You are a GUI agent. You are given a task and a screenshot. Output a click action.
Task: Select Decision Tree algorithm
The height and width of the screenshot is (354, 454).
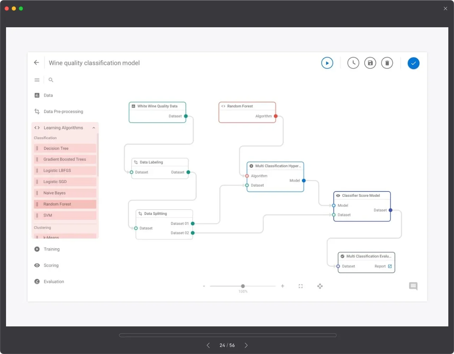56,148
